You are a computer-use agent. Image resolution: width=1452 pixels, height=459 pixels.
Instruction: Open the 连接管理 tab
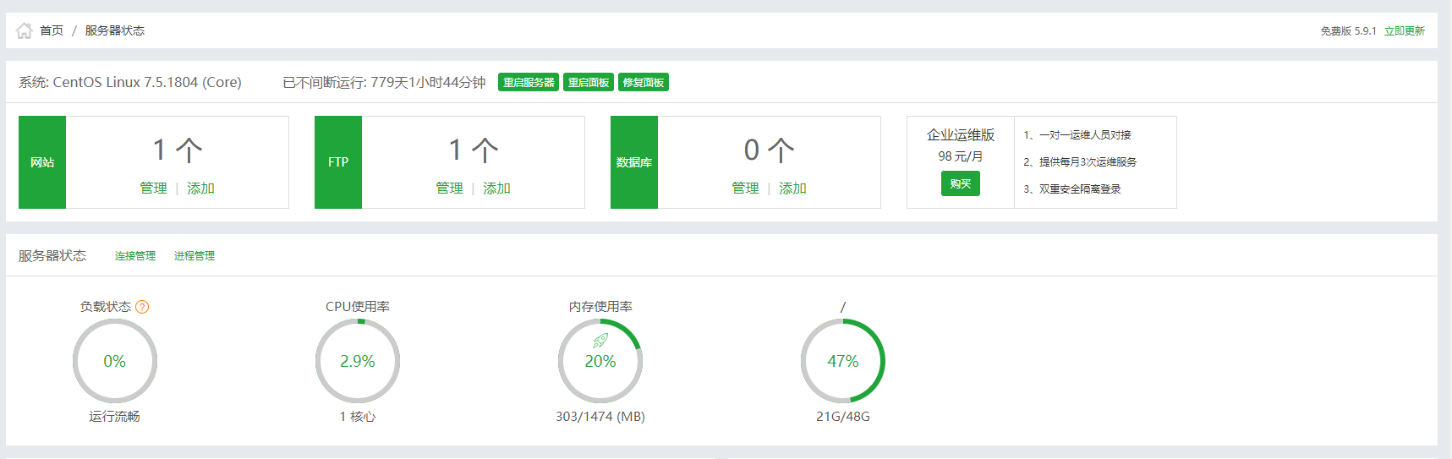tap(135, 256)
